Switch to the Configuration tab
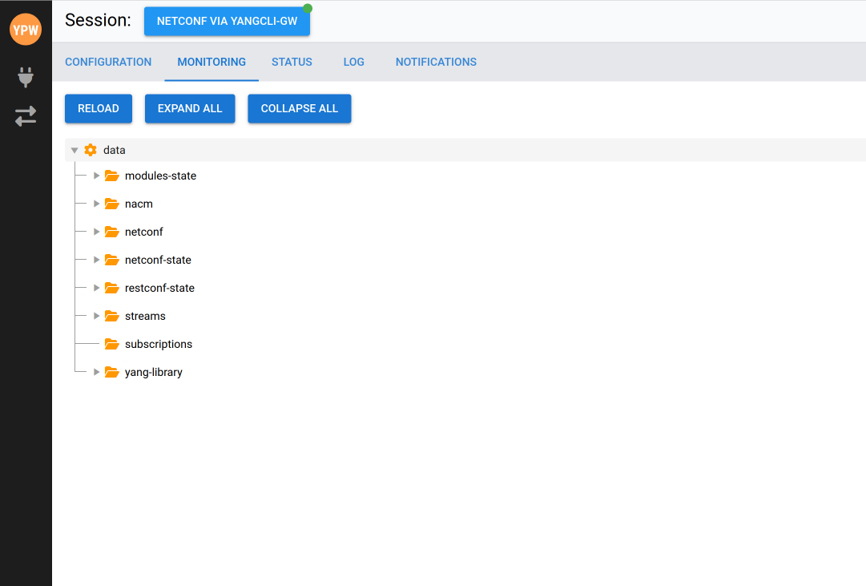 coord(108,62)
